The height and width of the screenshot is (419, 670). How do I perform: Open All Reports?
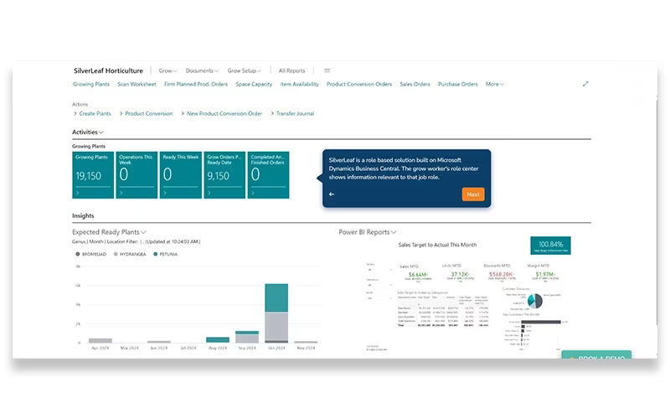point(291,70)
